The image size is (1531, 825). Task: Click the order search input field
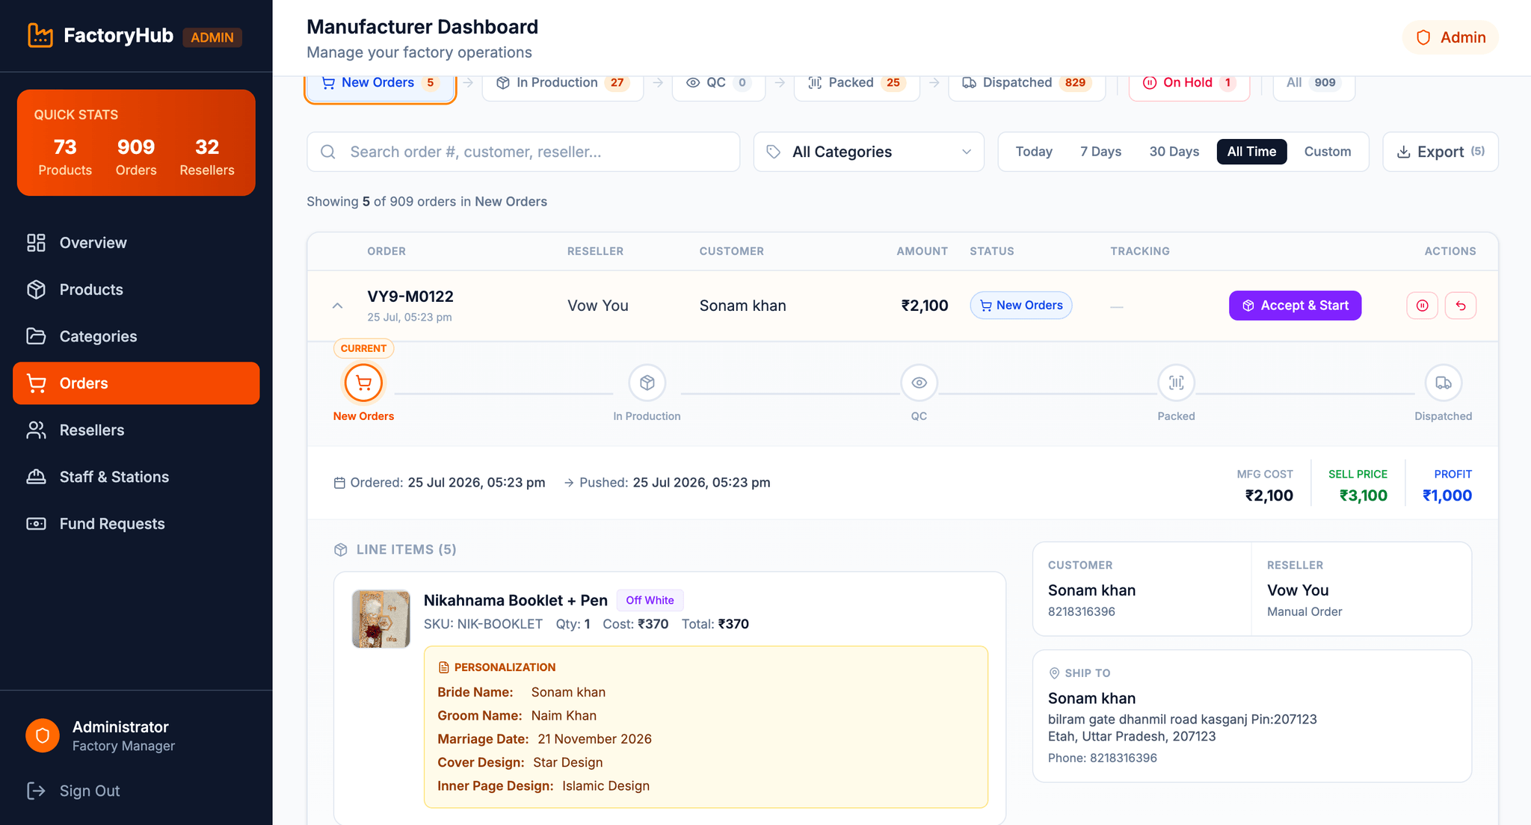[523, 152]
